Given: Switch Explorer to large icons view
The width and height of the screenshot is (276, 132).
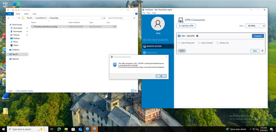Looking at the screenshot, I should click(136, 90).
